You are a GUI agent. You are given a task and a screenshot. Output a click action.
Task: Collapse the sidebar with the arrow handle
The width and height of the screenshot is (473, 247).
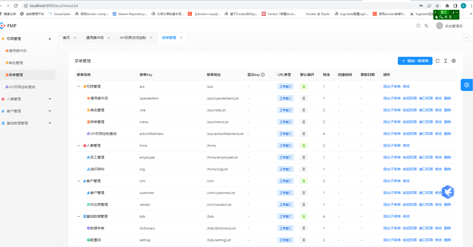tap(59, 40)
